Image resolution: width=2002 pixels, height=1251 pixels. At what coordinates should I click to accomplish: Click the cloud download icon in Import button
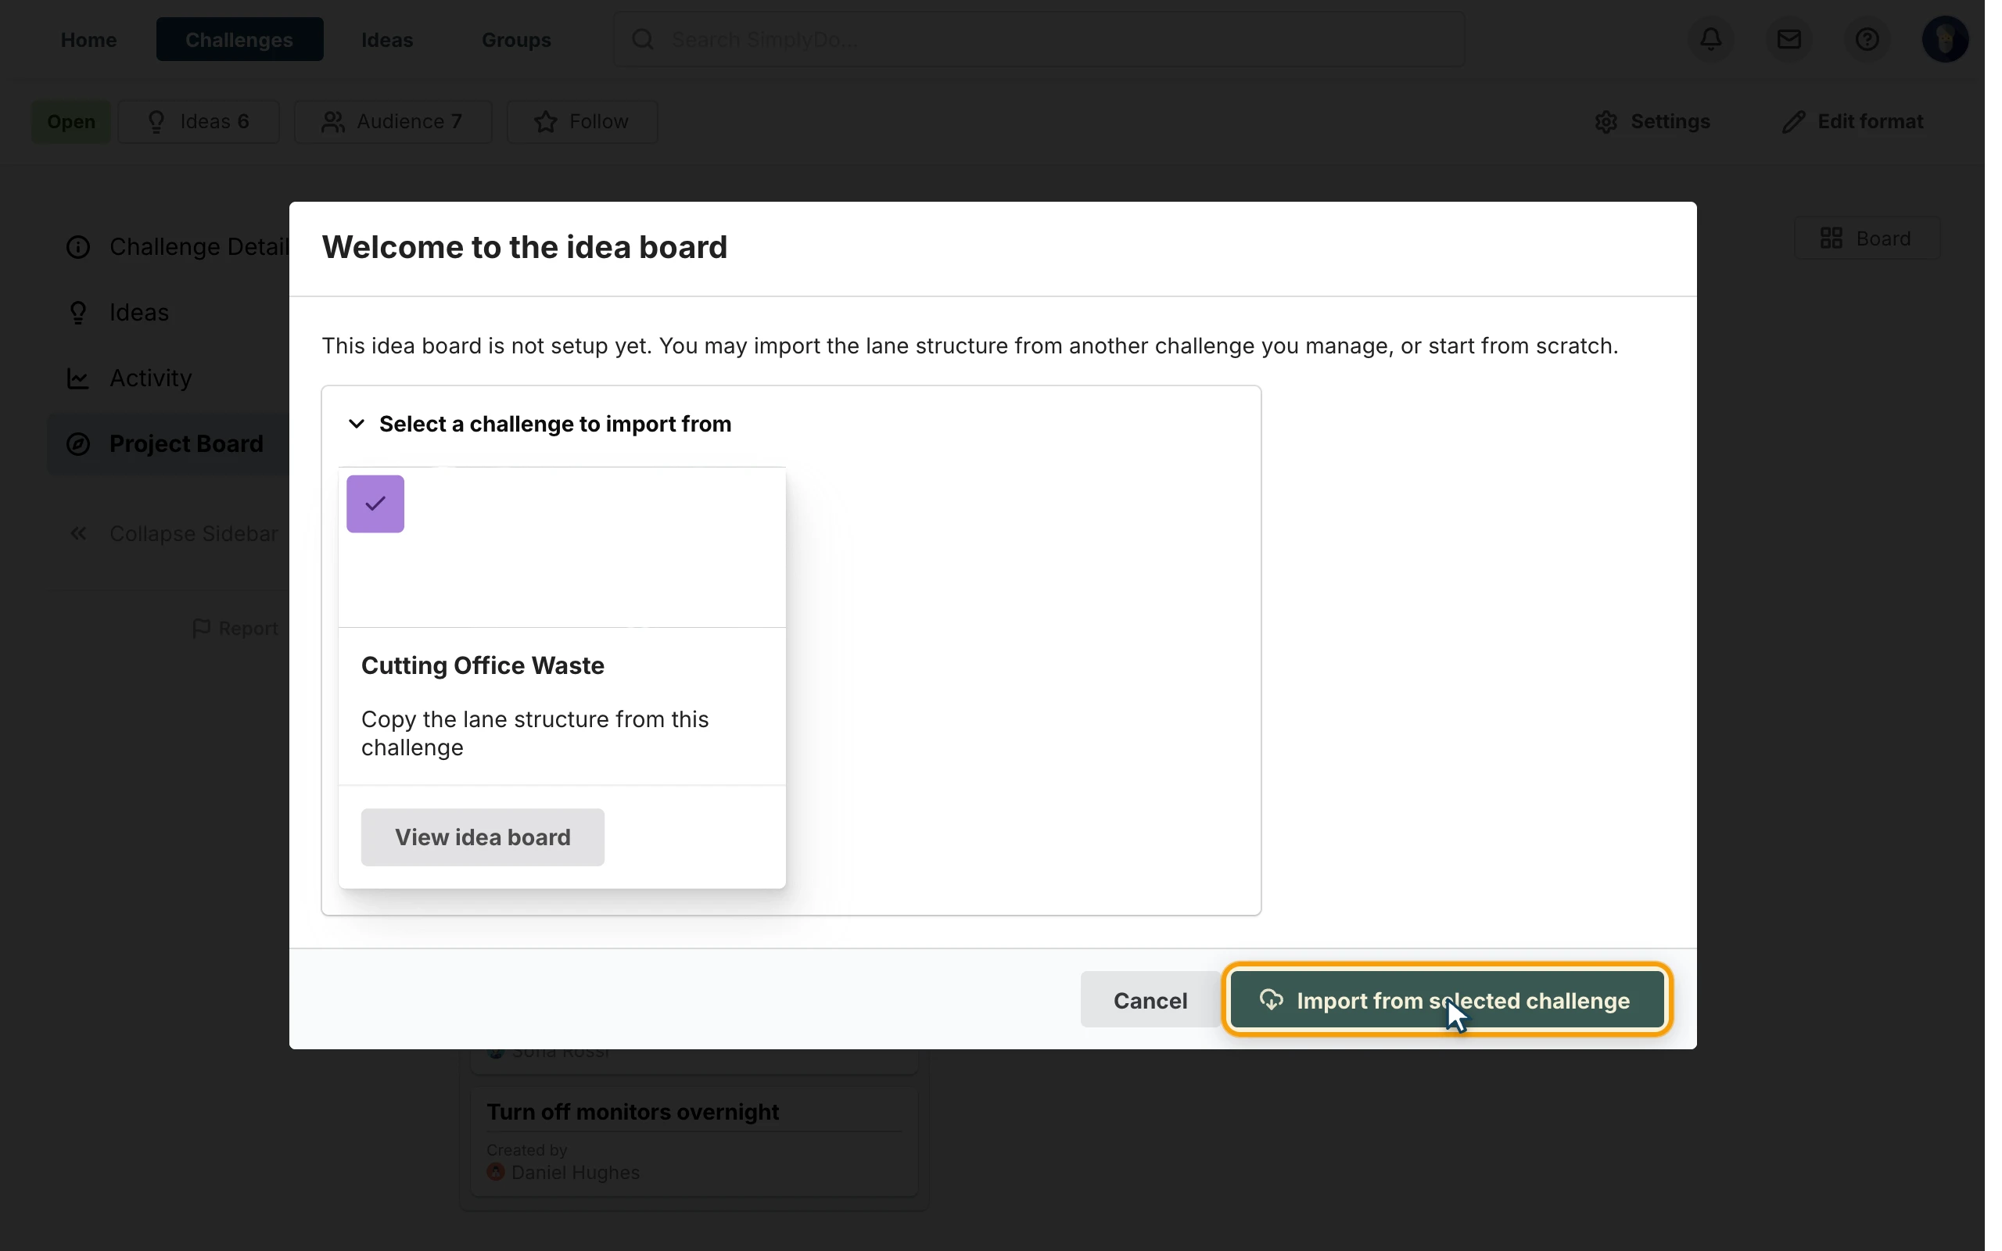1271,999
